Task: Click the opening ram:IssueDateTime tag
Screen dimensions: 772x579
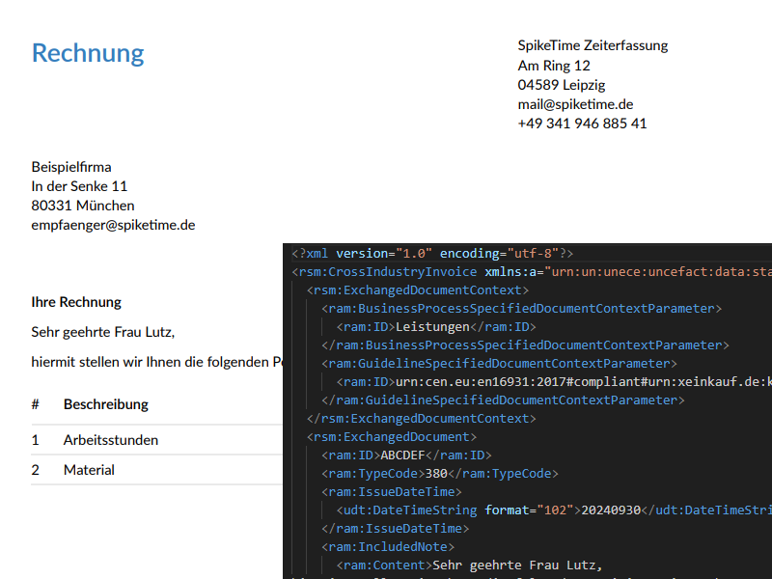Action: pyautogui.click(x=392, y=492)
